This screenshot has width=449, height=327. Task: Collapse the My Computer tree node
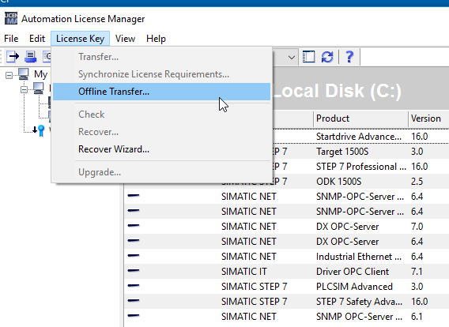[9, 75]
